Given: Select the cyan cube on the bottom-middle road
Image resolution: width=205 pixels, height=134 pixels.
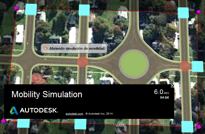Looking at the screenshot, I should [80, 124].
